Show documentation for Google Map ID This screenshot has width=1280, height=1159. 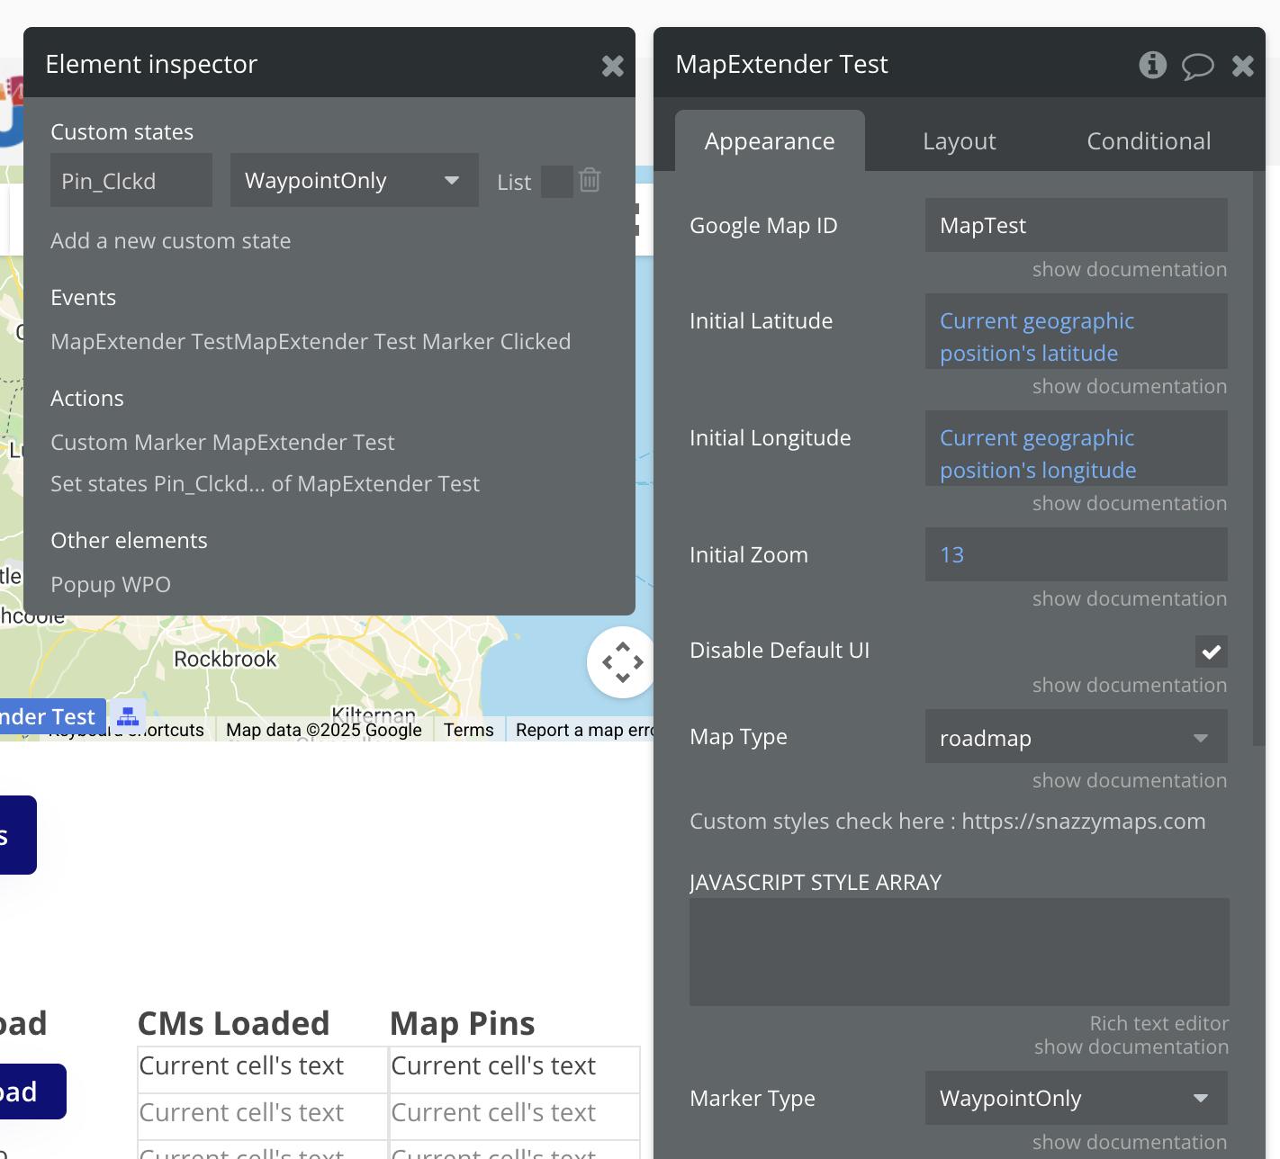1130,270
